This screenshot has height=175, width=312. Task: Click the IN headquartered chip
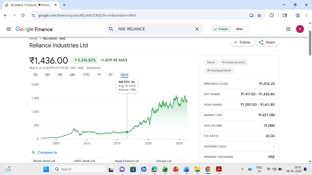point(219,70)
